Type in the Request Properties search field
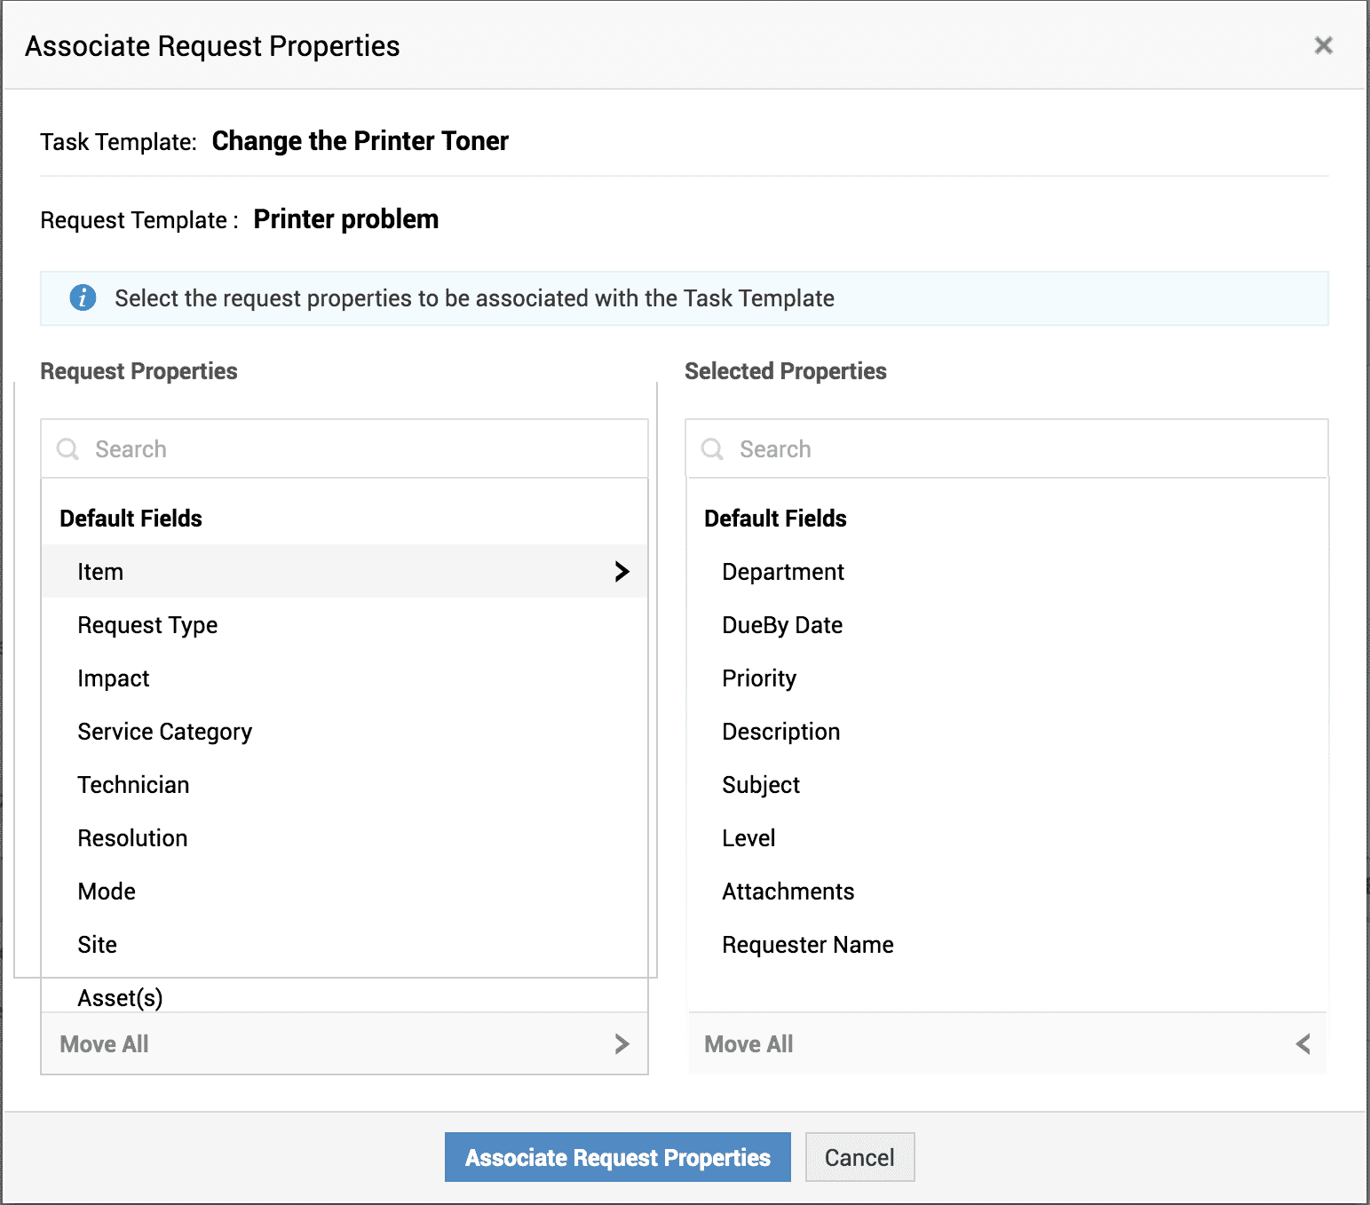This screenshot has width=1370, height=1205. (x=355, y=449)
